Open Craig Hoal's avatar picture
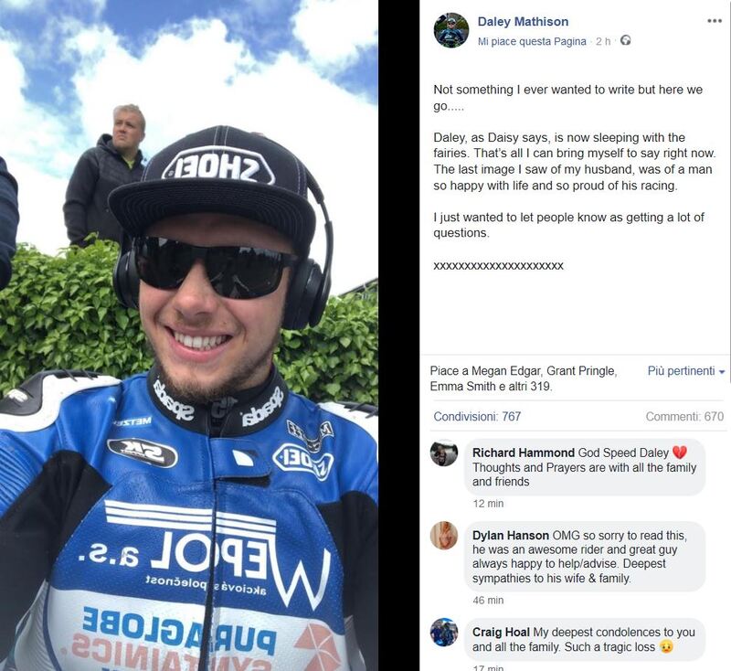This screenshot has height=671, width=731. click(x=444, y=632)
